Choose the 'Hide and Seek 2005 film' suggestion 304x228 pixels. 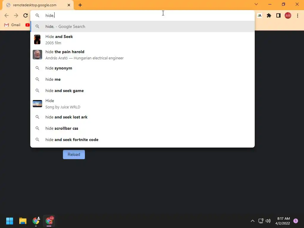[142, 39]
